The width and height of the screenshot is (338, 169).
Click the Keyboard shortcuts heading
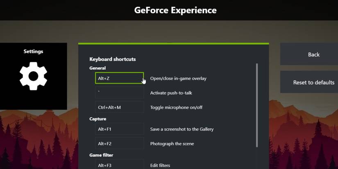tap(112, 59)
